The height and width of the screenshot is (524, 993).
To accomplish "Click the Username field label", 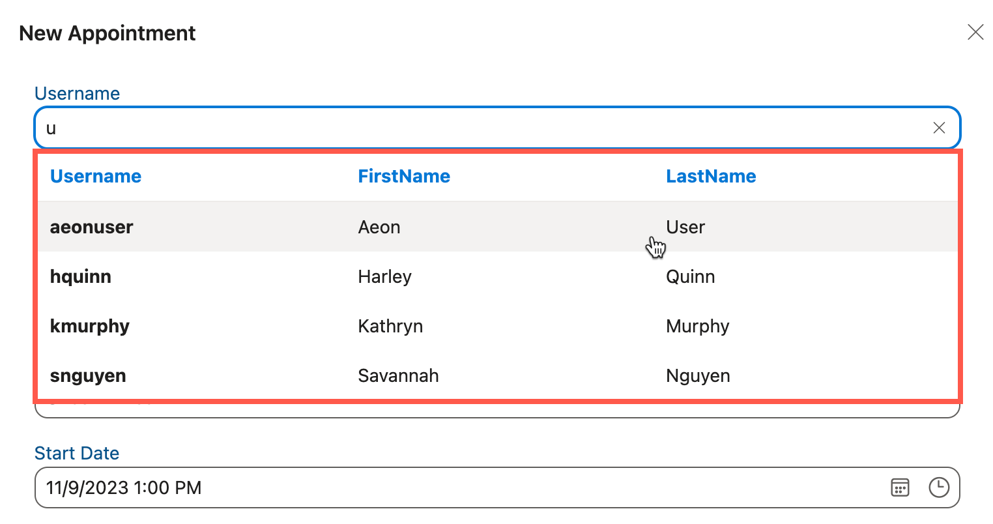I will click(x=77, y=93).
